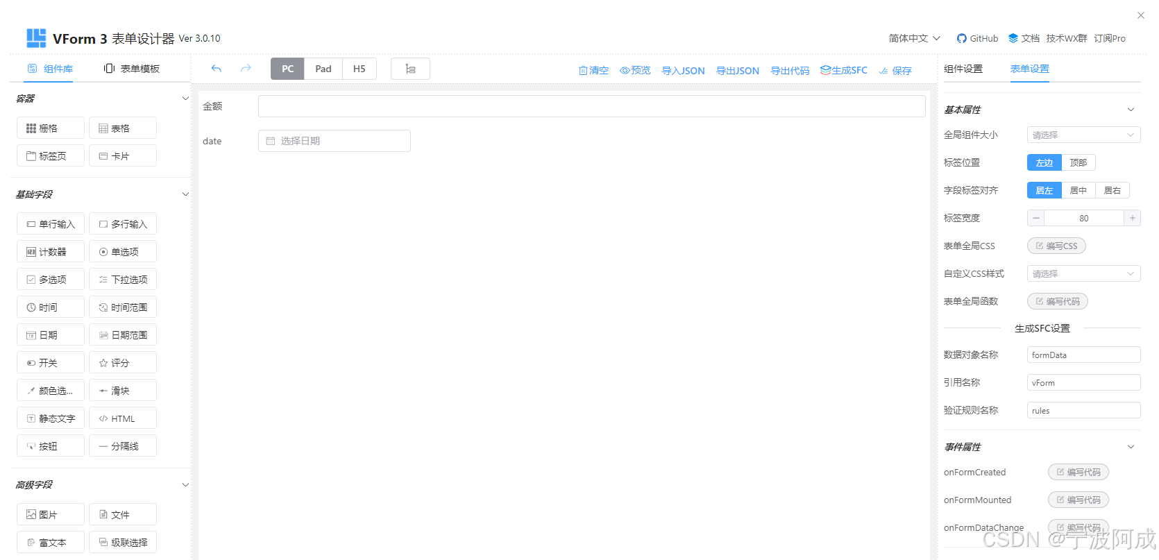
Task: Add a 多选项 checkbox field
Action: [51, 279]
